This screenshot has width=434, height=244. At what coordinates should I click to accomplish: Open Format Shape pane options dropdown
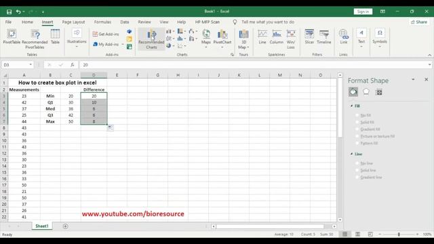[x=413, y=80]
